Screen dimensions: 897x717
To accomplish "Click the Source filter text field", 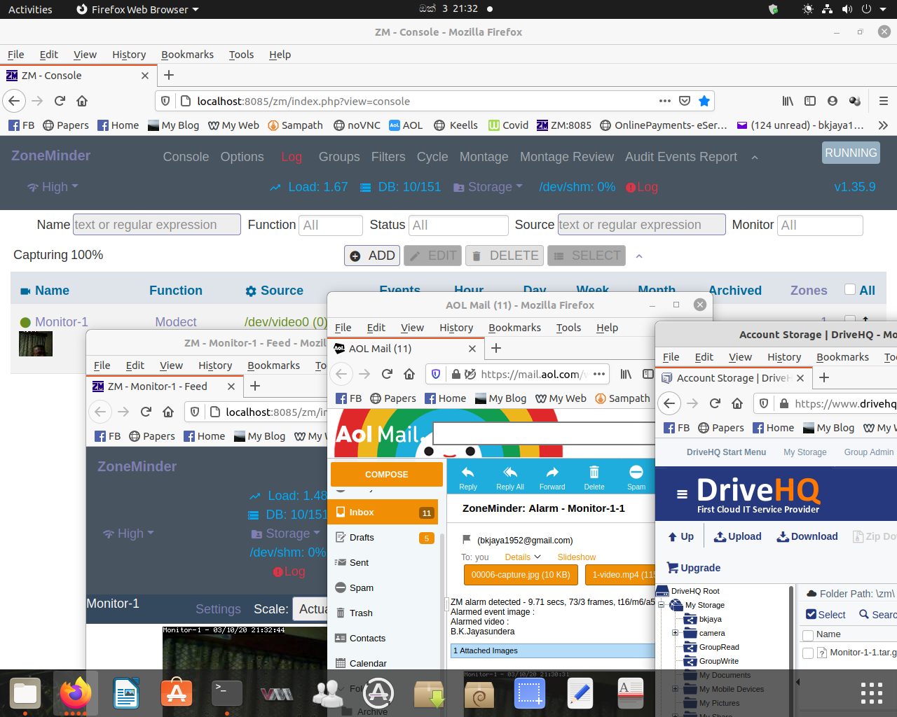I will [x=641, y=225].
